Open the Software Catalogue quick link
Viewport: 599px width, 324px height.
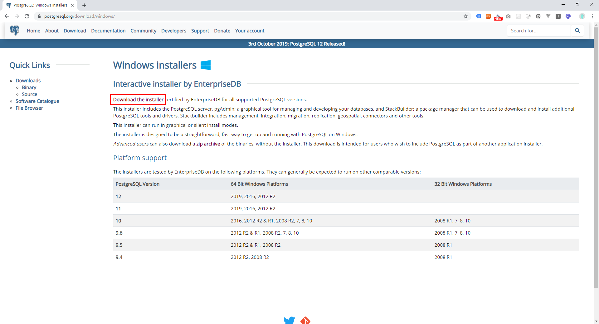pos(37,101)
